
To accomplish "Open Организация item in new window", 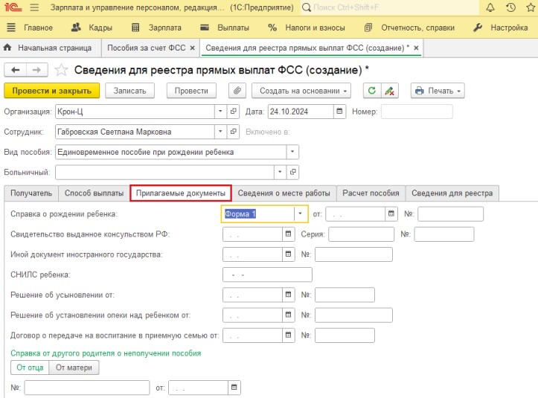I will [x=234, y=111].
